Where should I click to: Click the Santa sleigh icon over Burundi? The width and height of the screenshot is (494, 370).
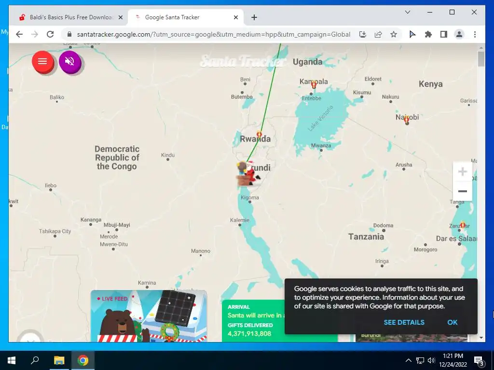click(x=248, y=173)
